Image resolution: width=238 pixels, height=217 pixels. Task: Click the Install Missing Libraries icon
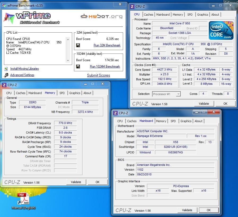[x=6, y=69]
